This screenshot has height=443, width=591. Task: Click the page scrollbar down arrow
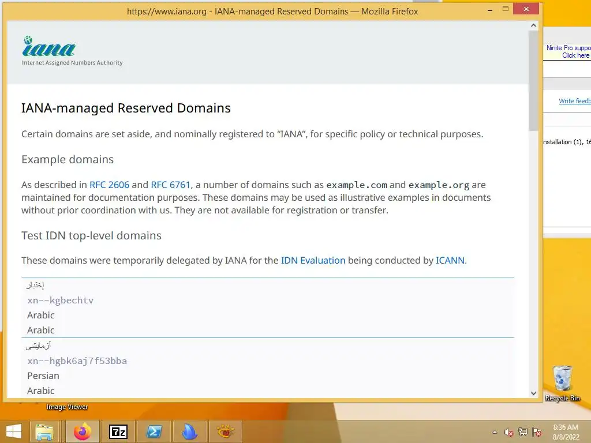pyautogui.click(x=533, y=393)
